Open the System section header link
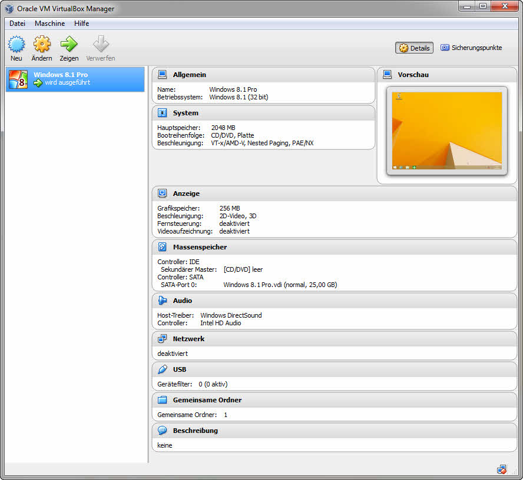This screenshot has width=523, height=480. [186, 113]
